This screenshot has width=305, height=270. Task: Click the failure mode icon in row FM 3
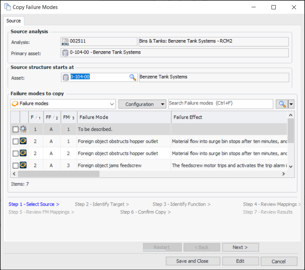[x=23, y=165]
